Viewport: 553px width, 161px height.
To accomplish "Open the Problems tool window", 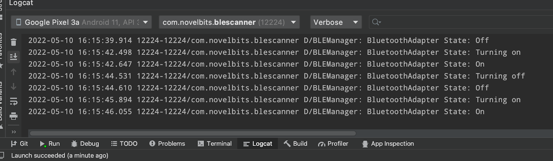I will tap(167, 144).
